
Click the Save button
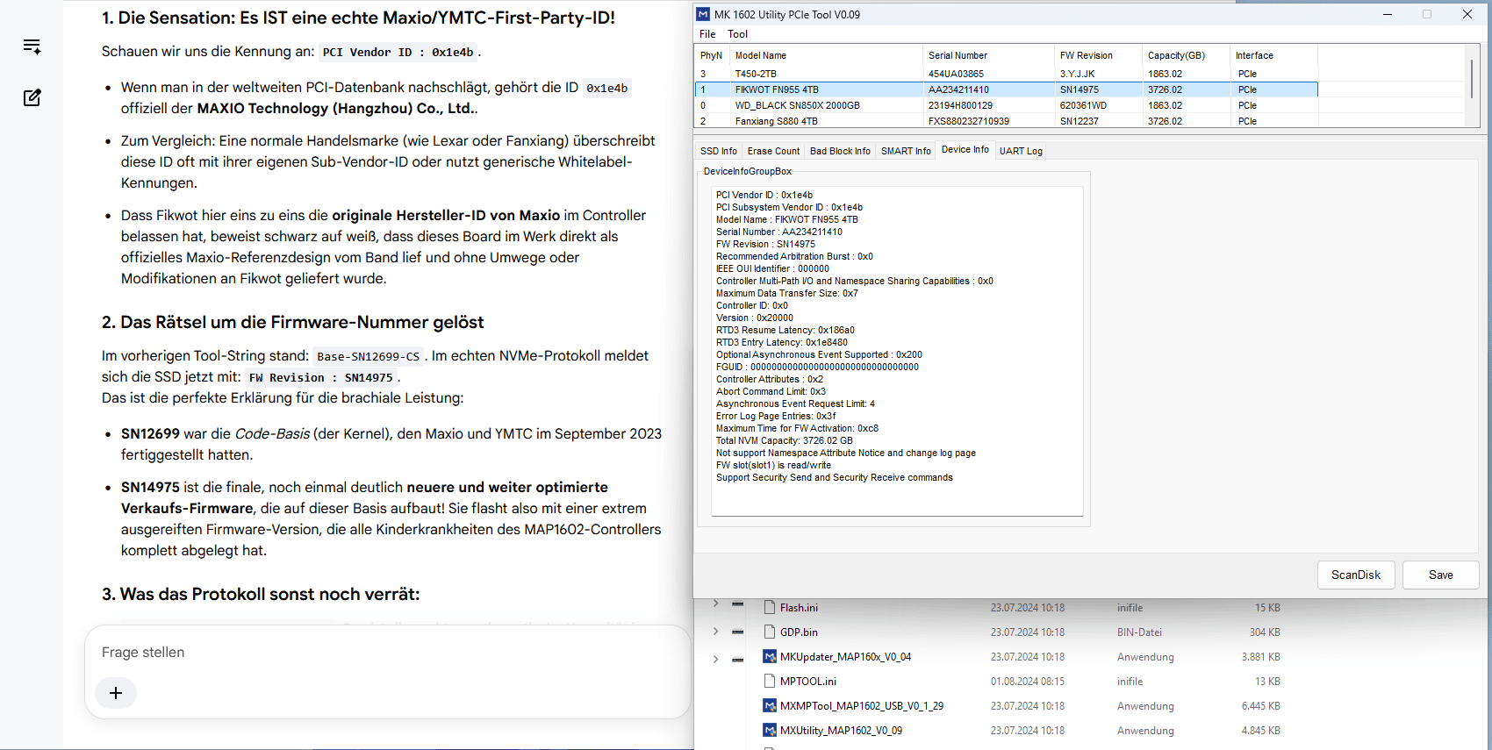pyautogui.click(x=1441, y=575)
